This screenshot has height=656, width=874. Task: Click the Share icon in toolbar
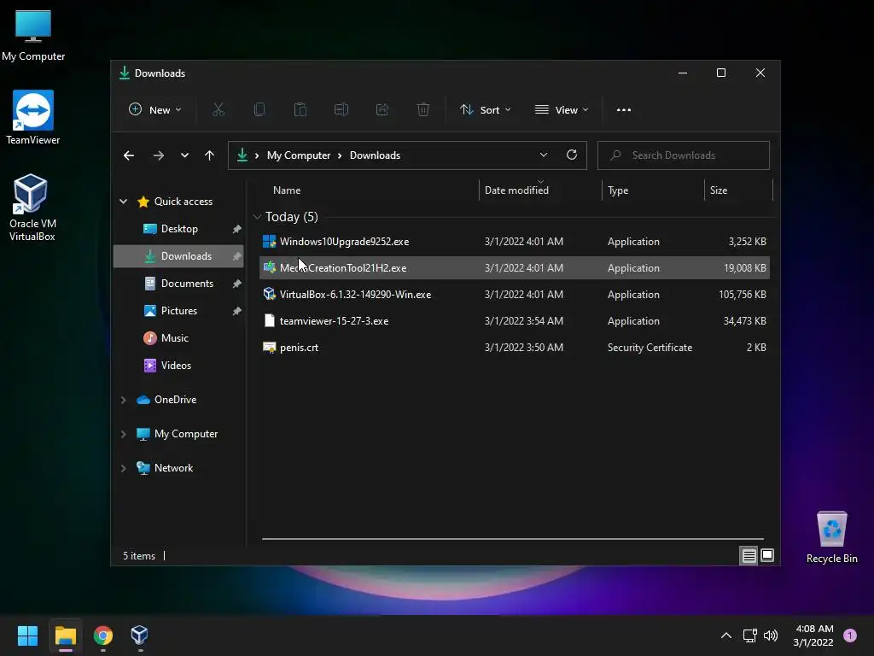[x=382, y=110]
